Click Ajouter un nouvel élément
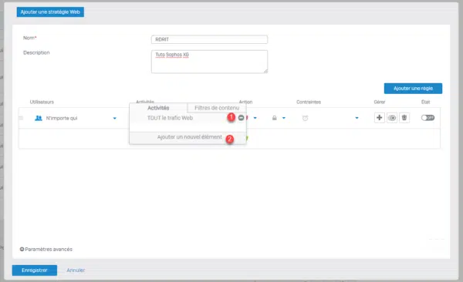Viewport: 463px width, 282px height. pyautogui.click(x=189, y=137)
